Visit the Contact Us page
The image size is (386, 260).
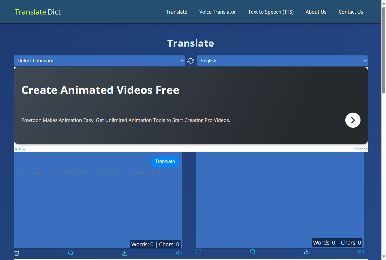[350, 12]
